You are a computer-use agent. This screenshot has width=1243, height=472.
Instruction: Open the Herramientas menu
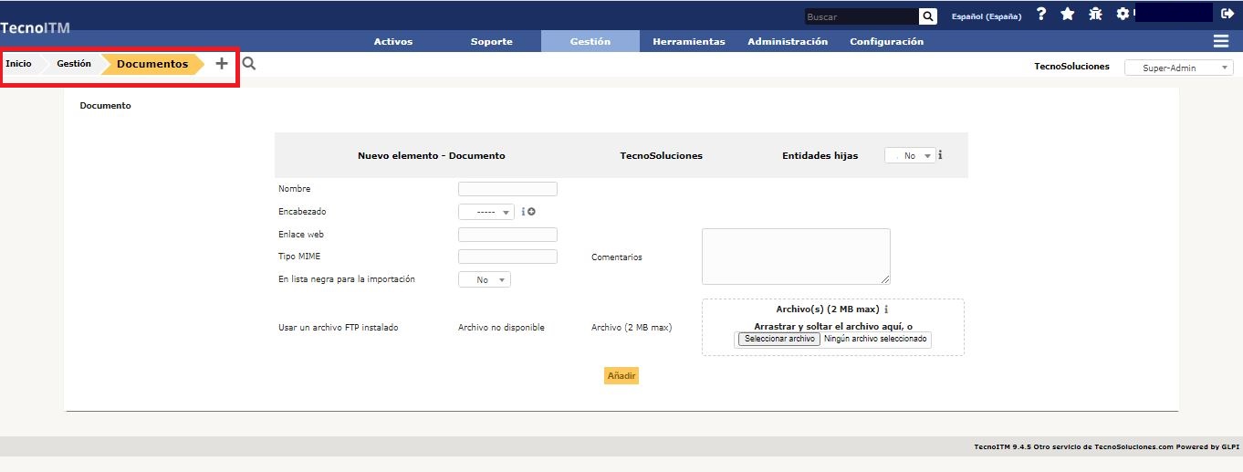click(688, 42)
